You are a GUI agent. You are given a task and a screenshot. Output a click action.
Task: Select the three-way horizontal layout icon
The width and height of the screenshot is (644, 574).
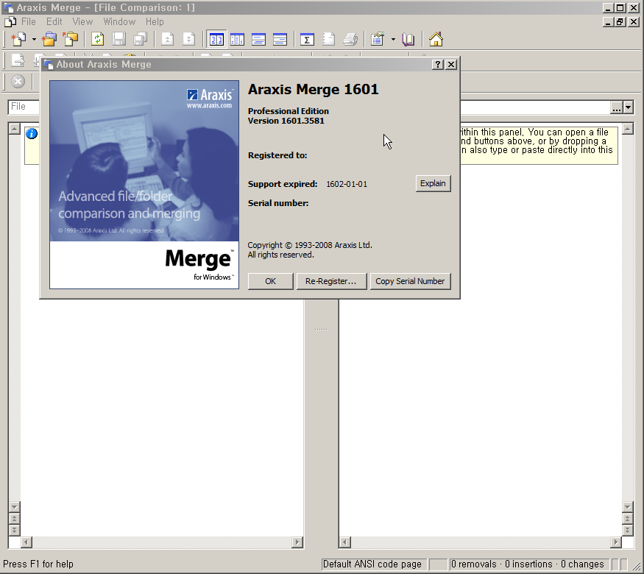tap(280, 40)
